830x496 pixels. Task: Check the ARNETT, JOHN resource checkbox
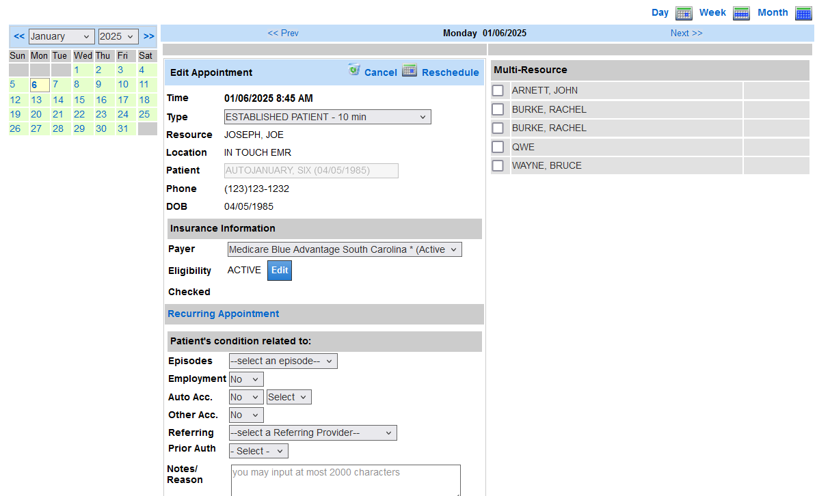click(498, 91)
